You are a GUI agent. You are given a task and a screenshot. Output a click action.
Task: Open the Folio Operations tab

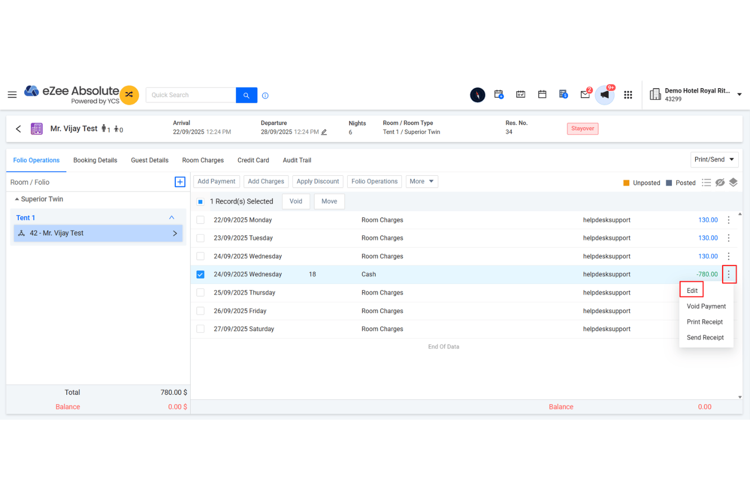click(x=36, y=160)
